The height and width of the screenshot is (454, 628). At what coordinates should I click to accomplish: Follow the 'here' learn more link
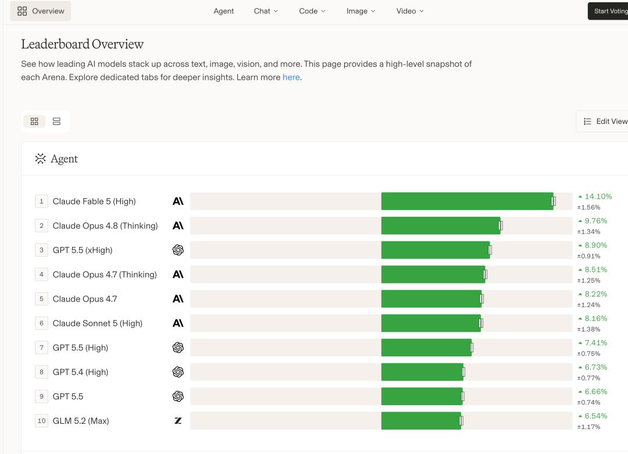coord(291,77)
